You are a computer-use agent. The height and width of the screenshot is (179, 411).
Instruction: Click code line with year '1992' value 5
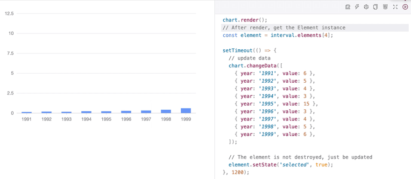click(x=275, y=81)
